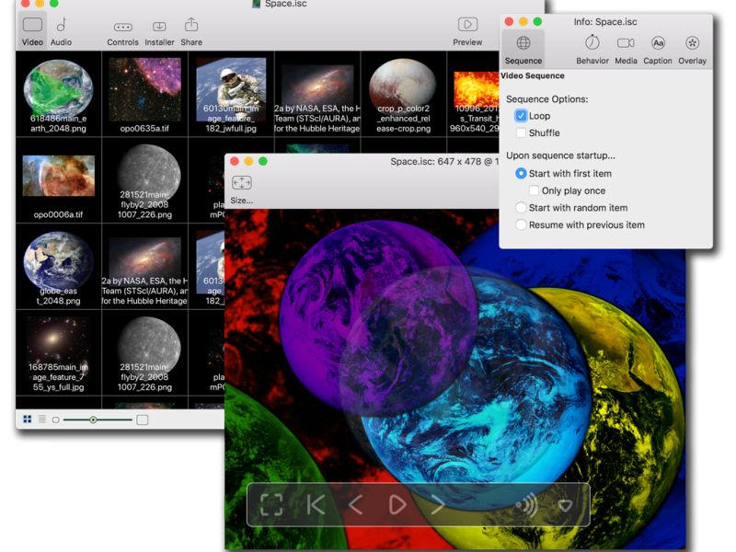The width and height of the screenshot is (736, 552).
Task: Open the Caption tab in Info window
Action: [658, 50]
